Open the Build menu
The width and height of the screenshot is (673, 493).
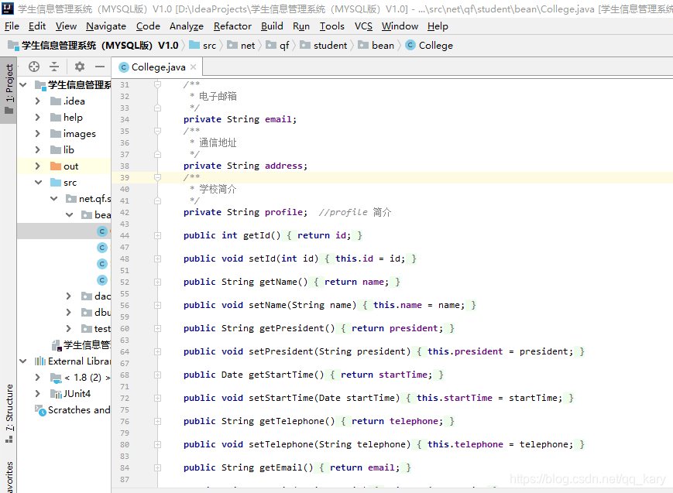click(x=272, y=26)
